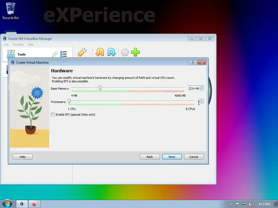The width and height of the screenshot is (278, 208).
Task: Open Firefox from the taskbar
Action: [34, 204]
